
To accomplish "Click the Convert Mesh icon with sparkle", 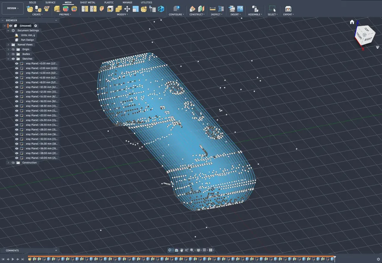I will (144, 9).
